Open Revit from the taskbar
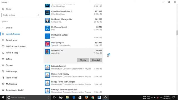 coord(99,97)
